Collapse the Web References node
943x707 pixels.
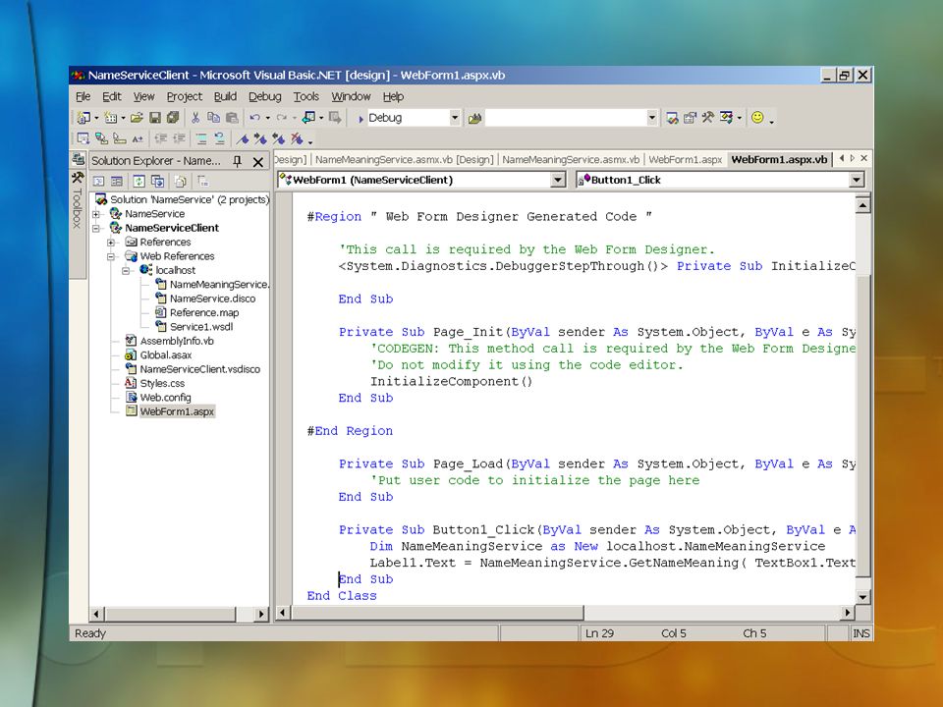111,256
